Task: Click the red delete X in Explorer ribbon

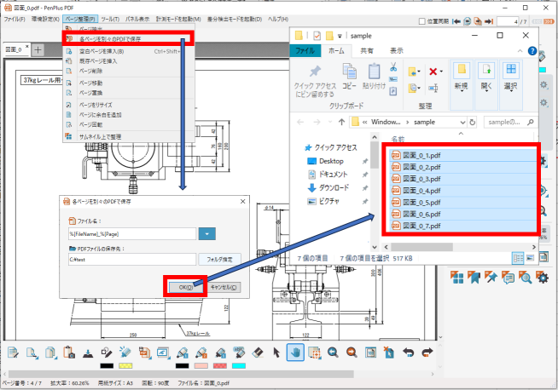Action: (435, 72)
